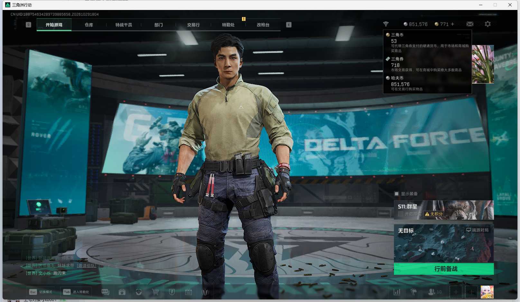Open the bar chart statistics icon
The width and height of the screenshot is (520, 302).
point(397,292)
